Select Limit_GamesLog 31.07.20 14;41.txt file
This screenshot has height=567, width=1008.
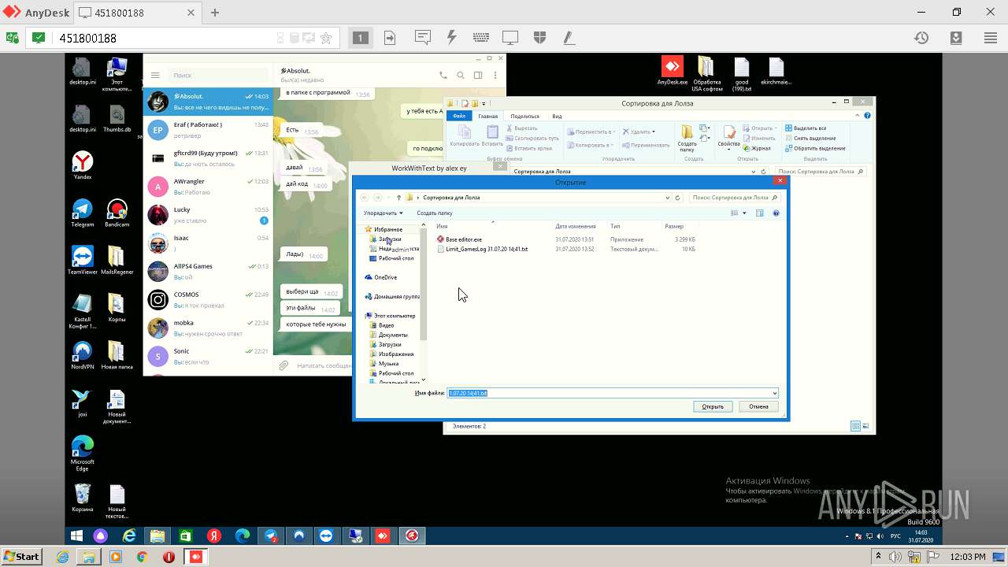[487, 249]
